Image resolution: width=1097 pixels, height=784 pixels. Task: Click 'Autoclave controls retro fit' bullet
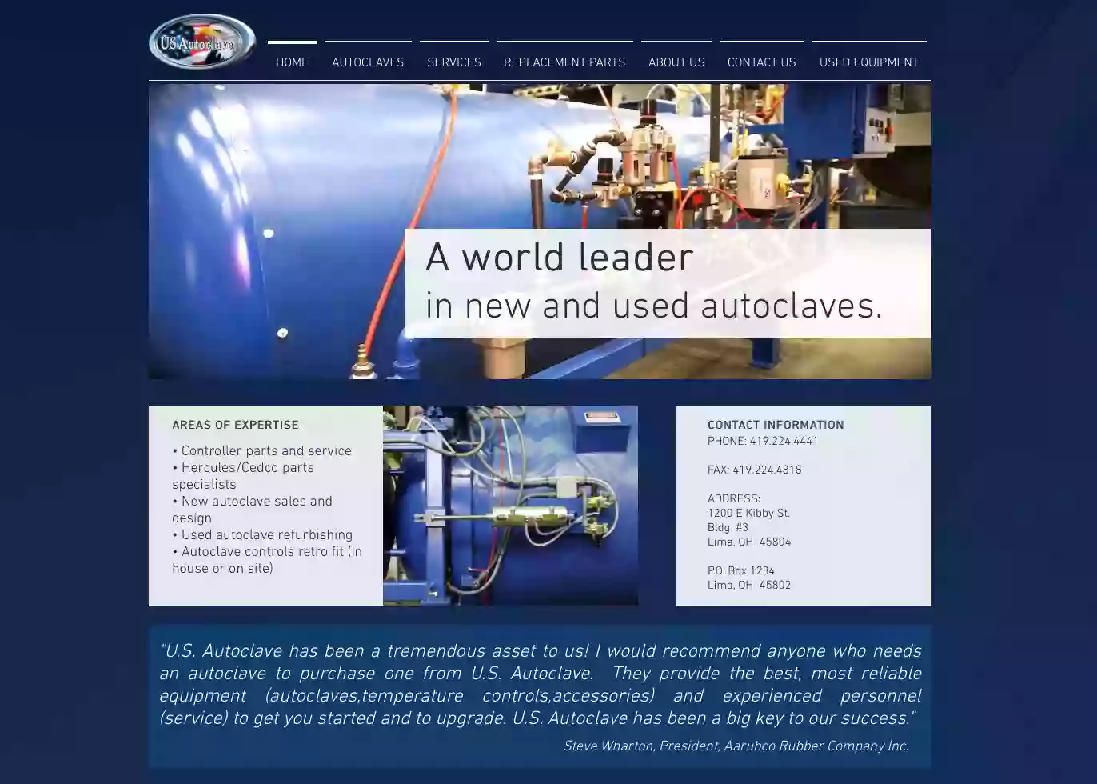click(267, 560)
